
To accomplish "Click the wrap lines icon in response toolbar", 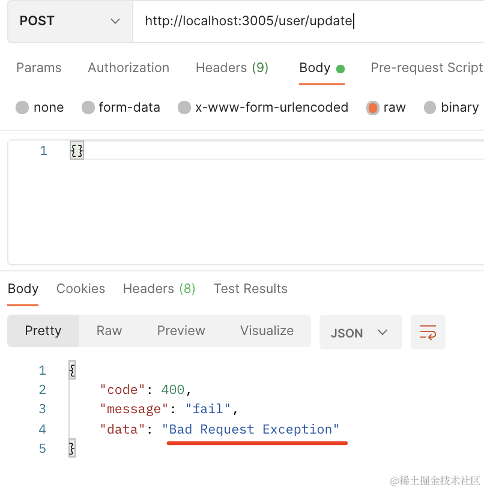I will pyautogui.click(x=428, y=332).
